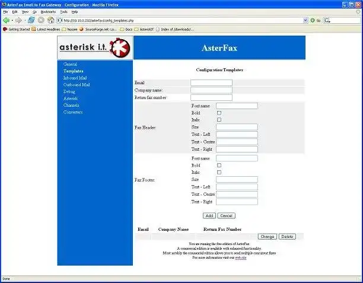Go to Inbound Mail settings
The image size is (363, 283).
click(75, 78)
